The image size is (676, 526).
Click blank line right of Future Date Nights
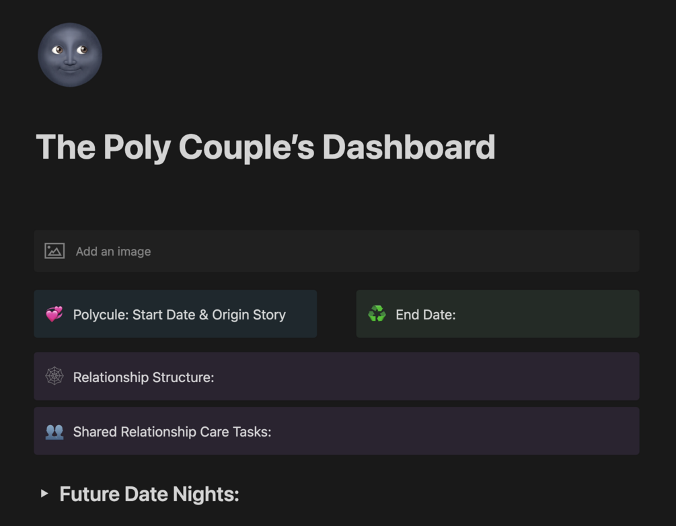(x=437, y=494)
